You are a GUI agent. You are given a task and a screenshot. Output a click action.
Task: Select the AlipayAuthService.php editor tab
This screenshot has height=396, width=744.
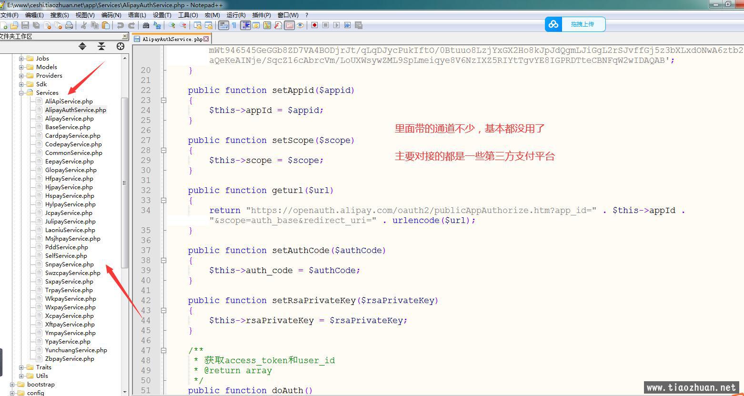[172, 39]
